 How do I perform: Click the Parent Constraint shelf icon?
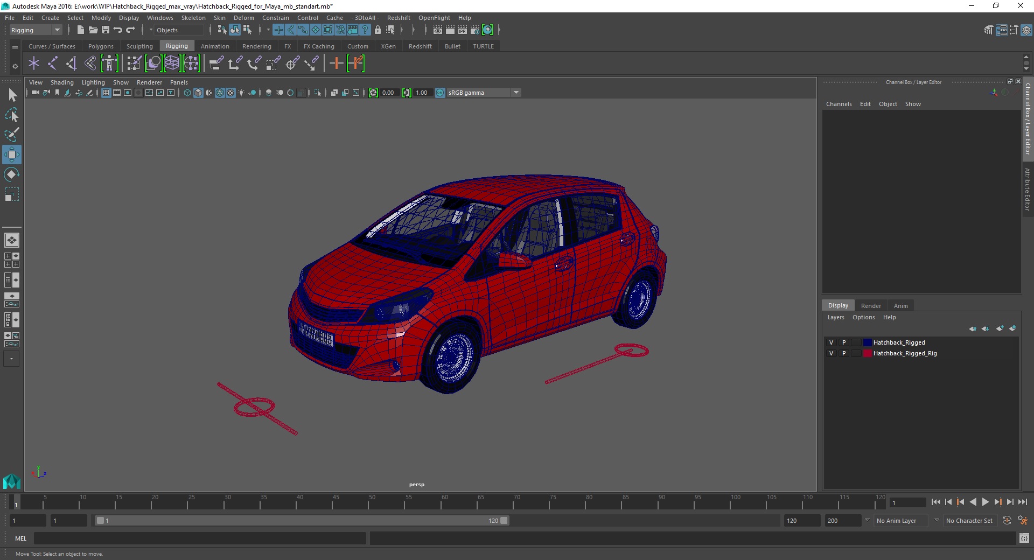click(216, 64)
